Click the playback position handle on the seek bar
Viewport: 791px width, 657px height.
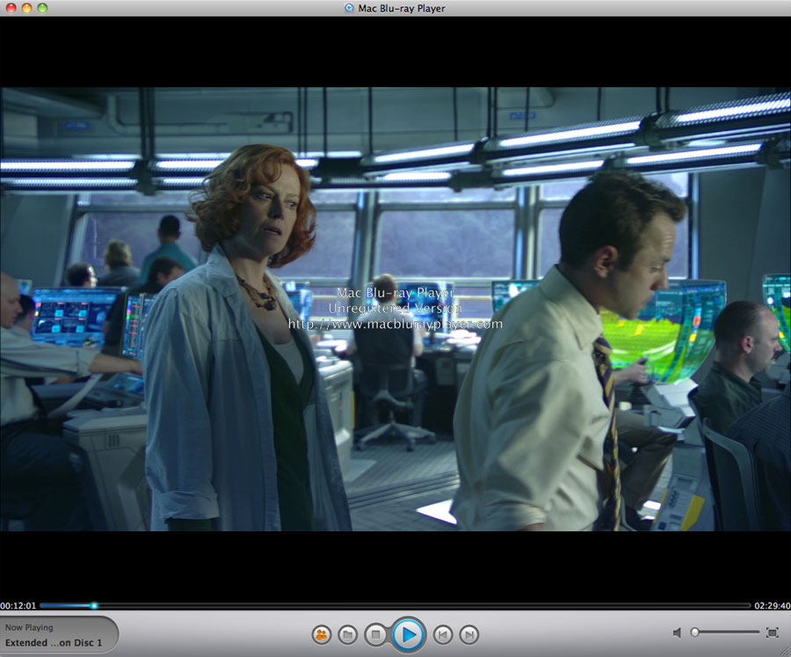tap(94, 605)
